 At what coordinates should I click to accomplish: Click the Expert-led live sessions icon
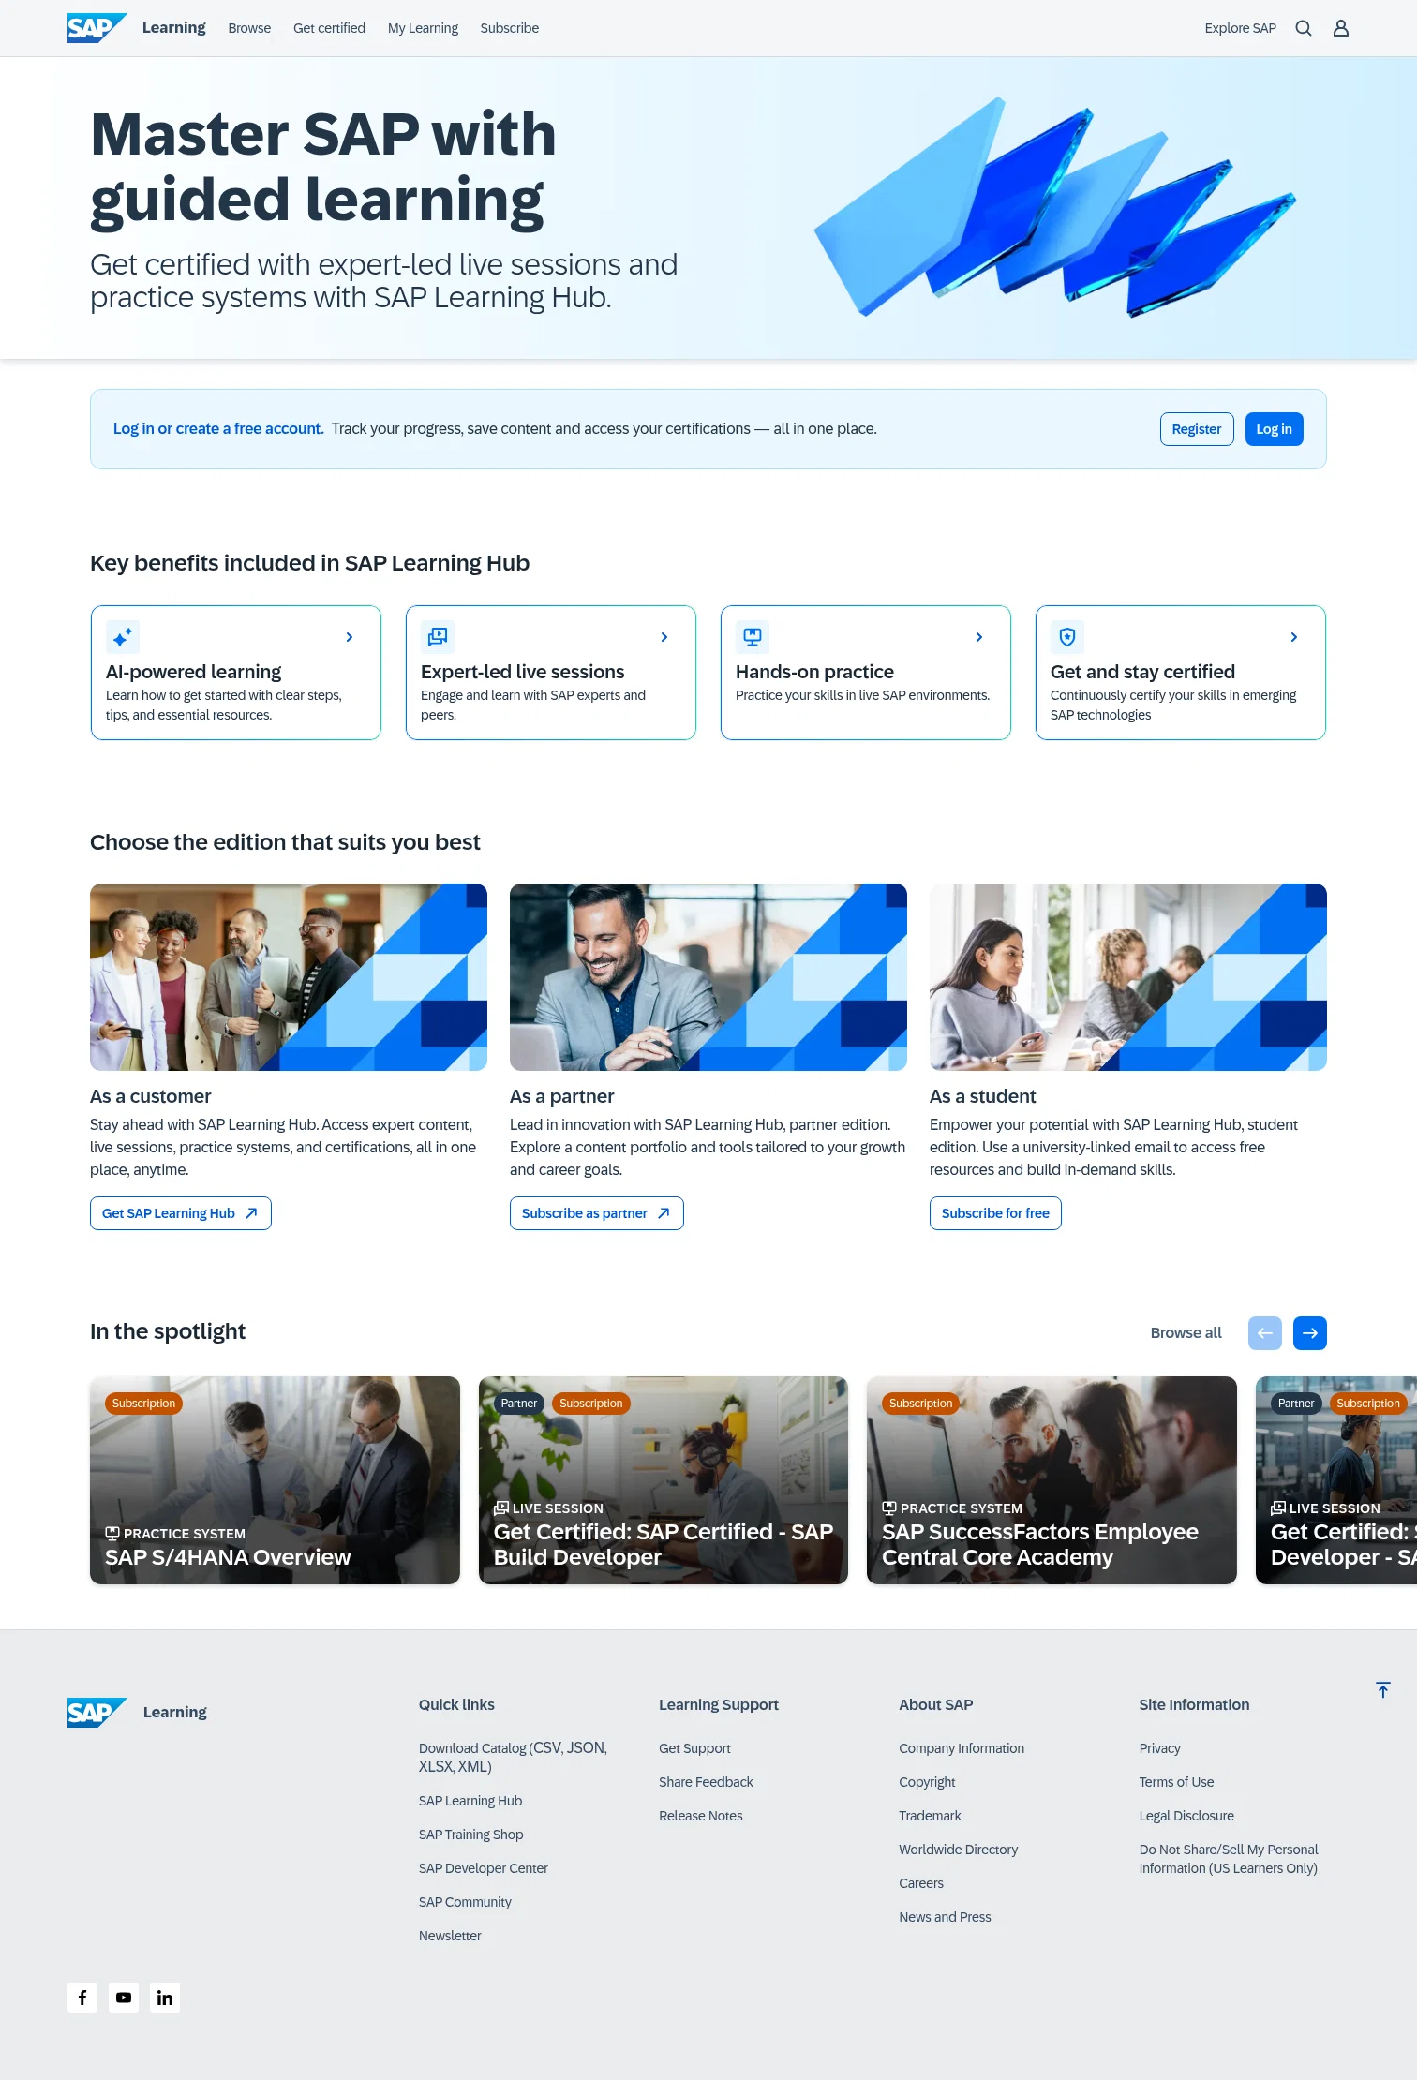(438, 637)
